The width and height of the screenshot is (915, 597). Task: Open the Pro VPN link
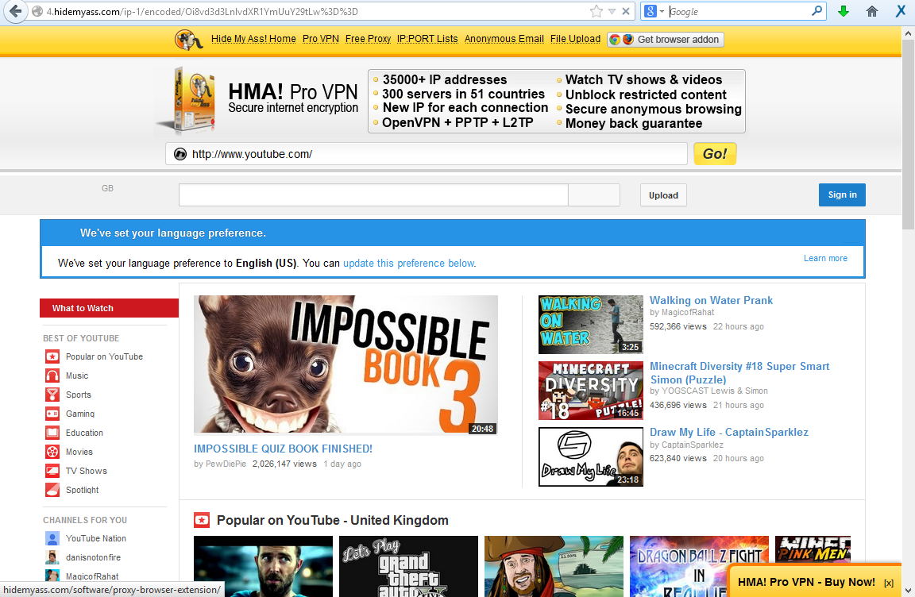320,39
